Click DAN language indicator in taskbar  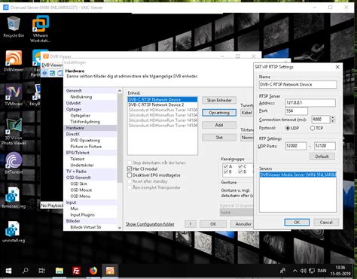pos(322,271)
